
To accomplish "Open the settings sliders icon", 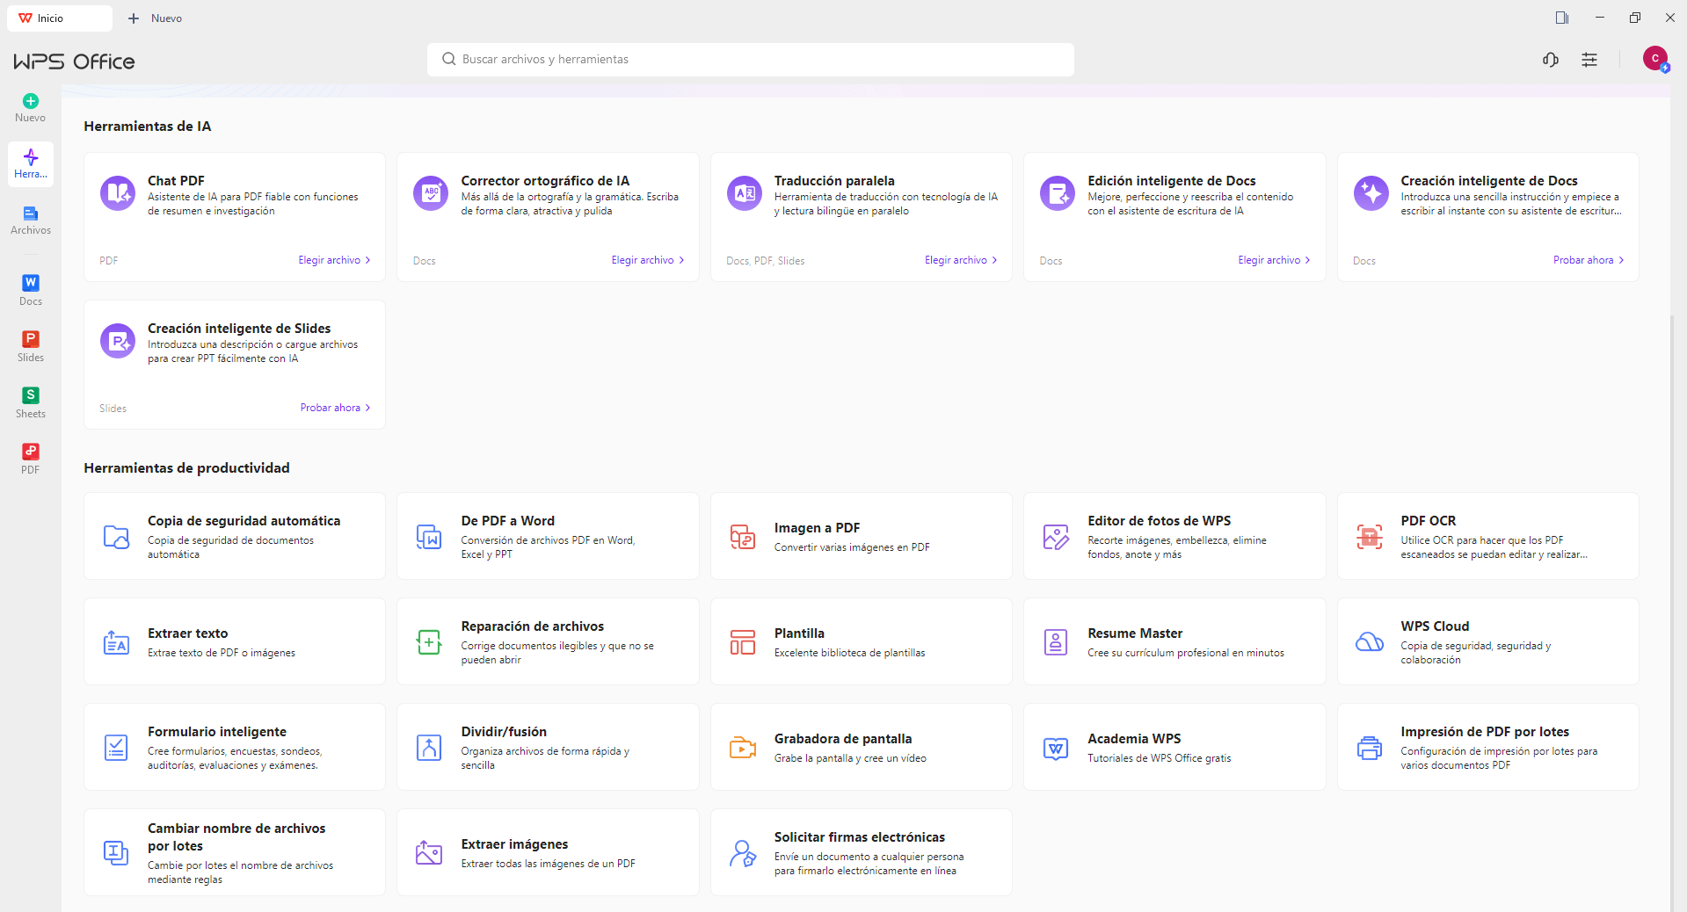I will (x=1589, y=60).
